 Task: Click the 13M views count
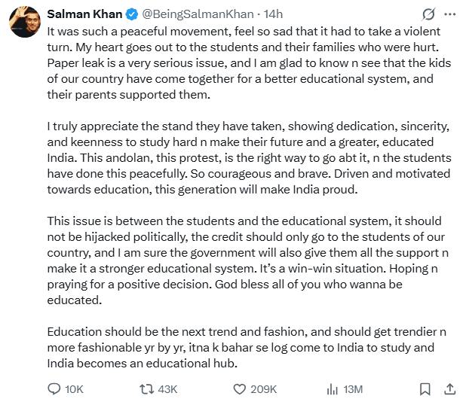(x=353, y=389)
